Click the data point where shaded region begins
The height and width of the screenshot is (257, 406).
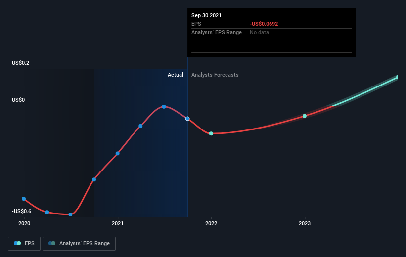[94, 179]
